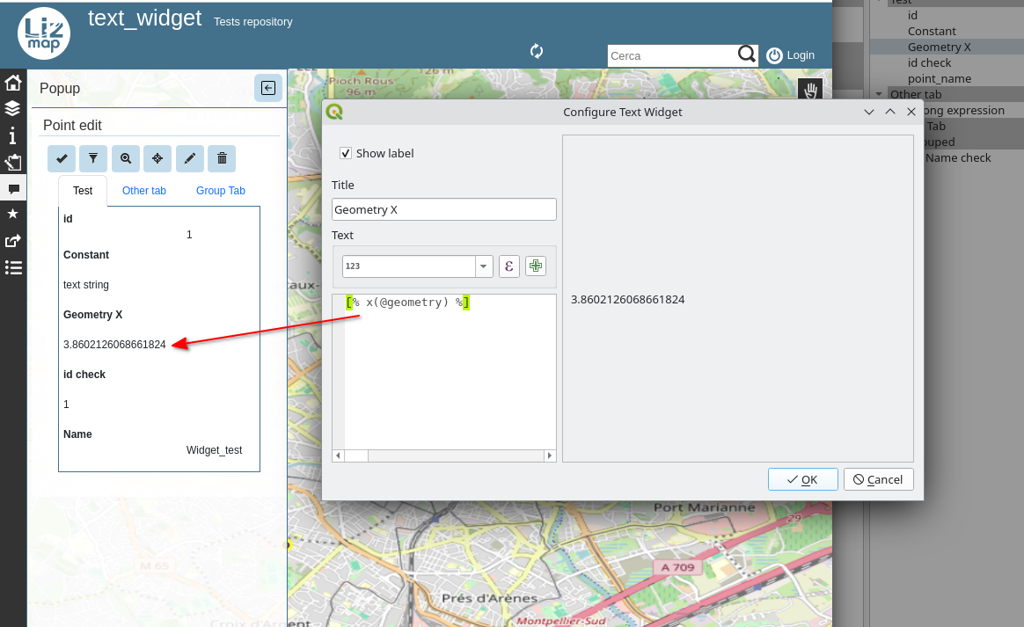This screenshot has height=627, width=1024.
Task: Select point_name in the form layout tree
Action: click(x=940, y=78)
